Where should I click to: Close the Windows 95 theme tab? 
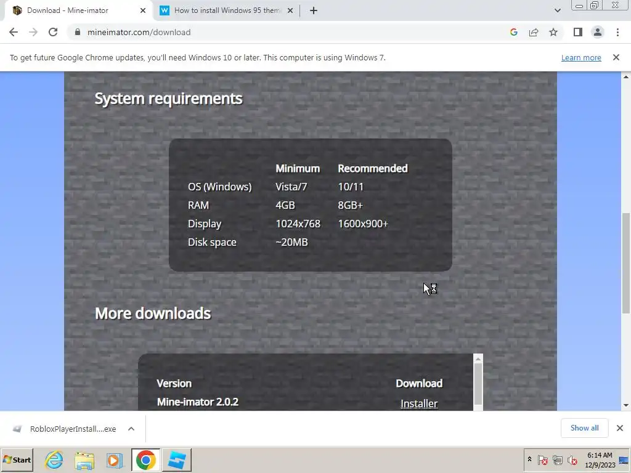click(290, 10)
